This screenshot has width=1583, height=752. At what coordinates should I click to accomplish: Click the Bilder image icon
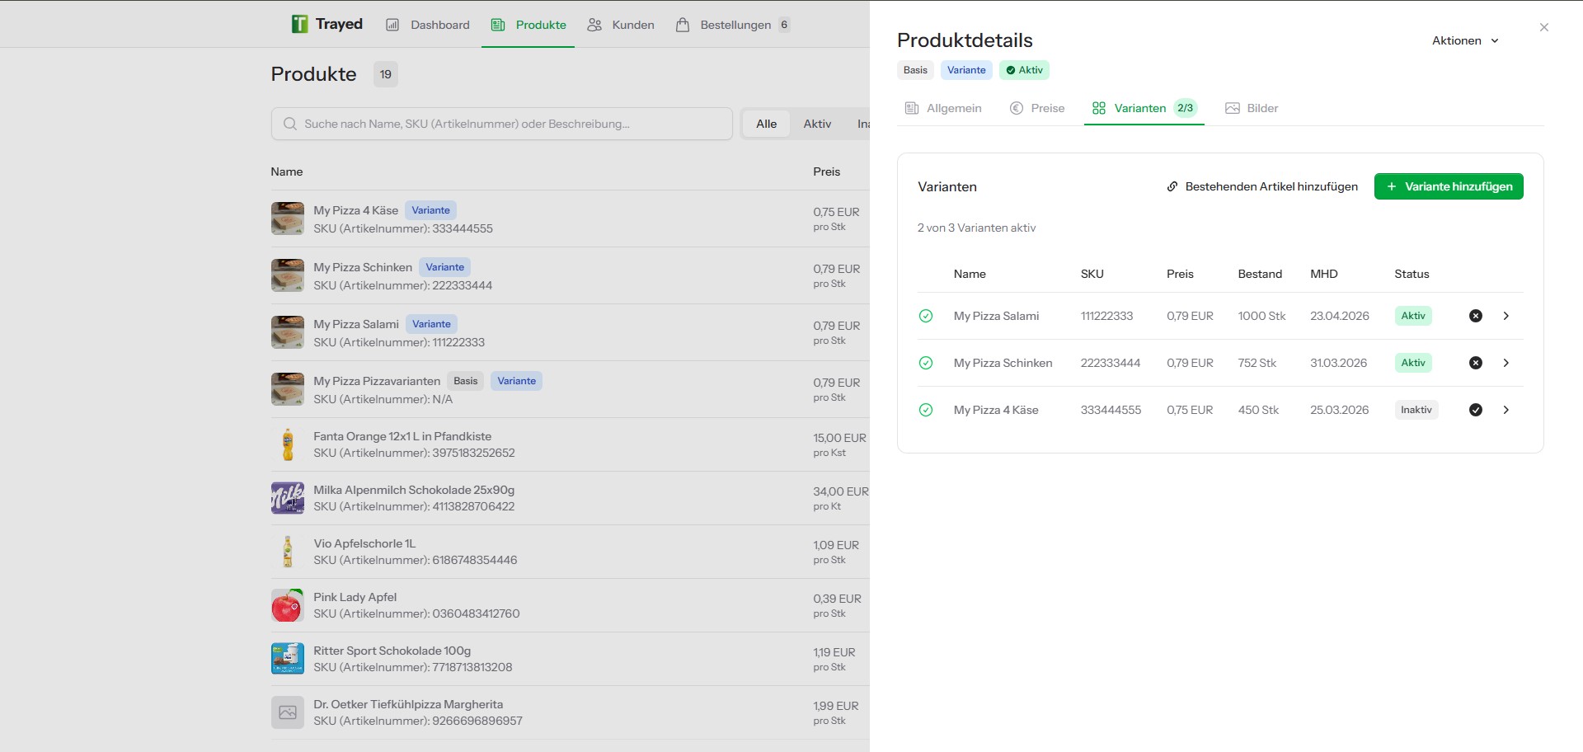[x=1233, y=108]
